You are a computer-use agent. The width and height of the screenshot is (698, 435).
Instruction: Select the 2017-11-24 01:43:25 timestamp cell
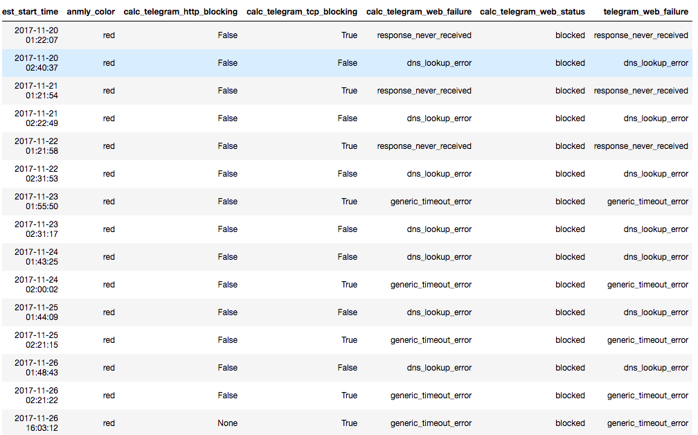tap(36, 257)
